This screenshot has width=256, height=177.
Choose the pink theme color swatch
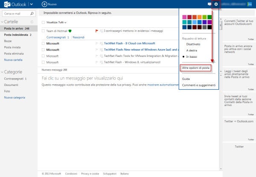[x=184, y=17]
